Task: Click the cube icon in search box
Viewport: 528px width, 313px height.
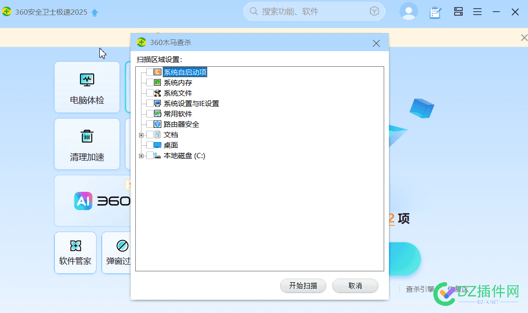Action: pyautogui.click(x=374, y=11)
